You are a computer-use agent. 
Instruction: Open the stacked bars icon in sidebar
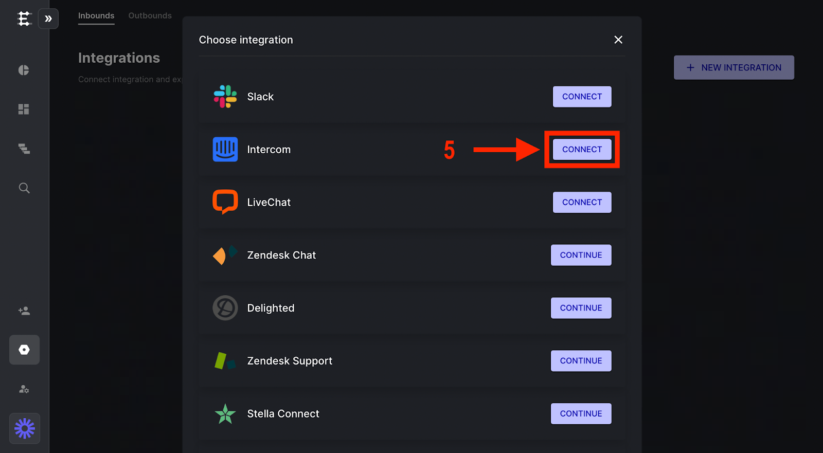point(24,149)
